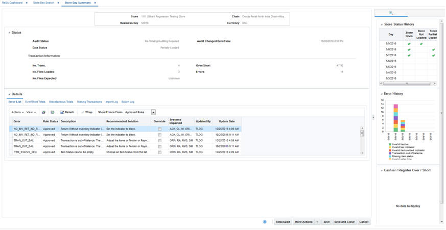Image resolution: width=446 pixels, height=230 pixels.
Task: Toggle Override checkbox in first NO_INV_RET_IND row
Action: [x=159, y=129]
